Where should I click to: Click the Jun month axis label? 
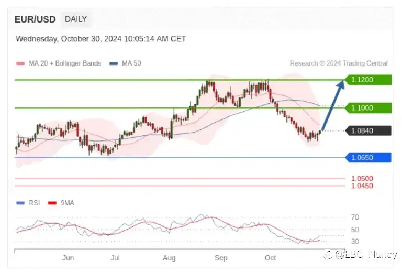pos(68,258)
